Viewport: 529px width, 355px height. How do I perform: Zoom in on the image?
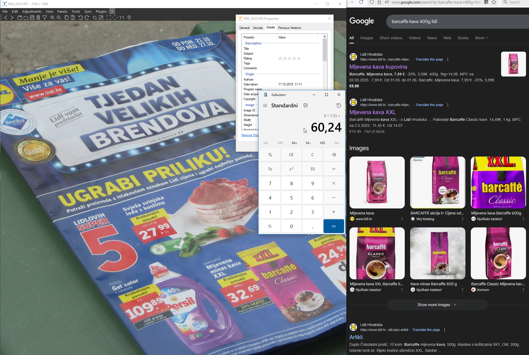tap(53, 18)
